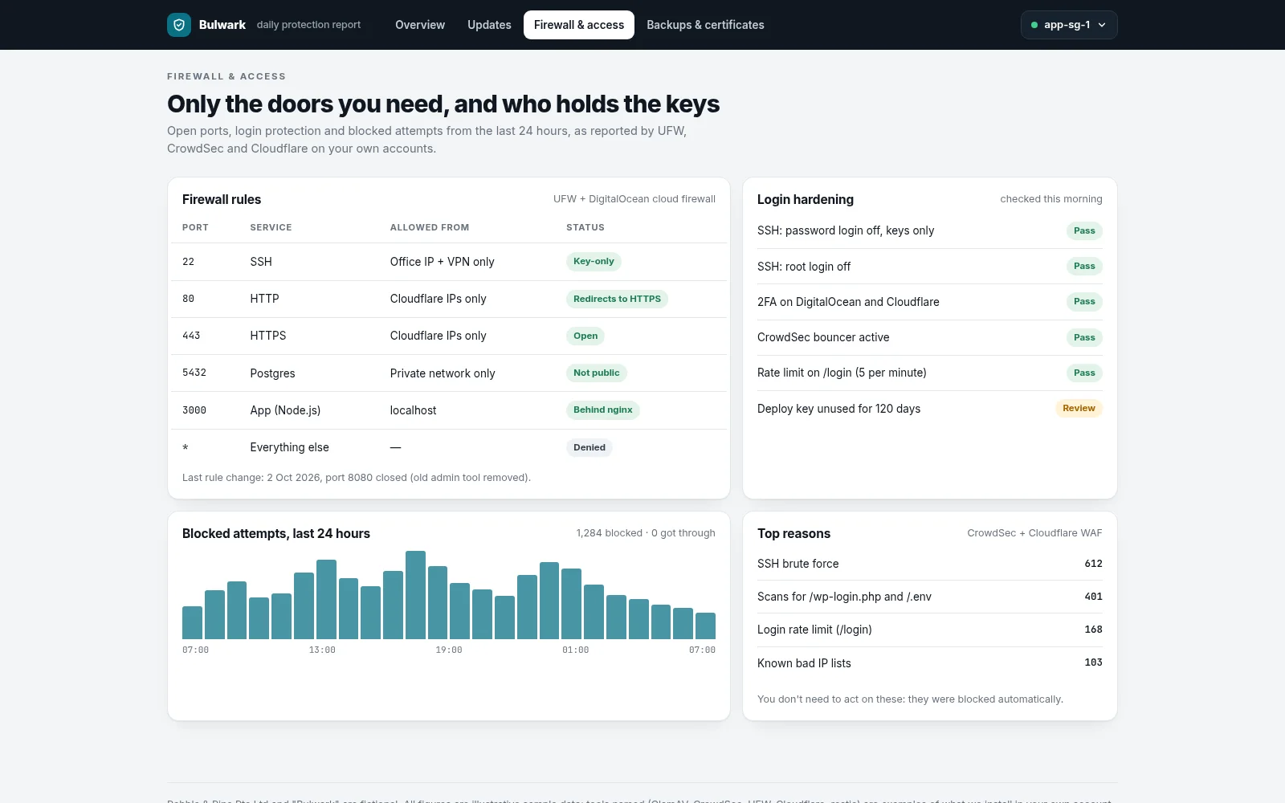This screenshot has height=803, width=1285.
Task: Click the STATUS column header
Action: pyautogui.click(x=585, y=227)
